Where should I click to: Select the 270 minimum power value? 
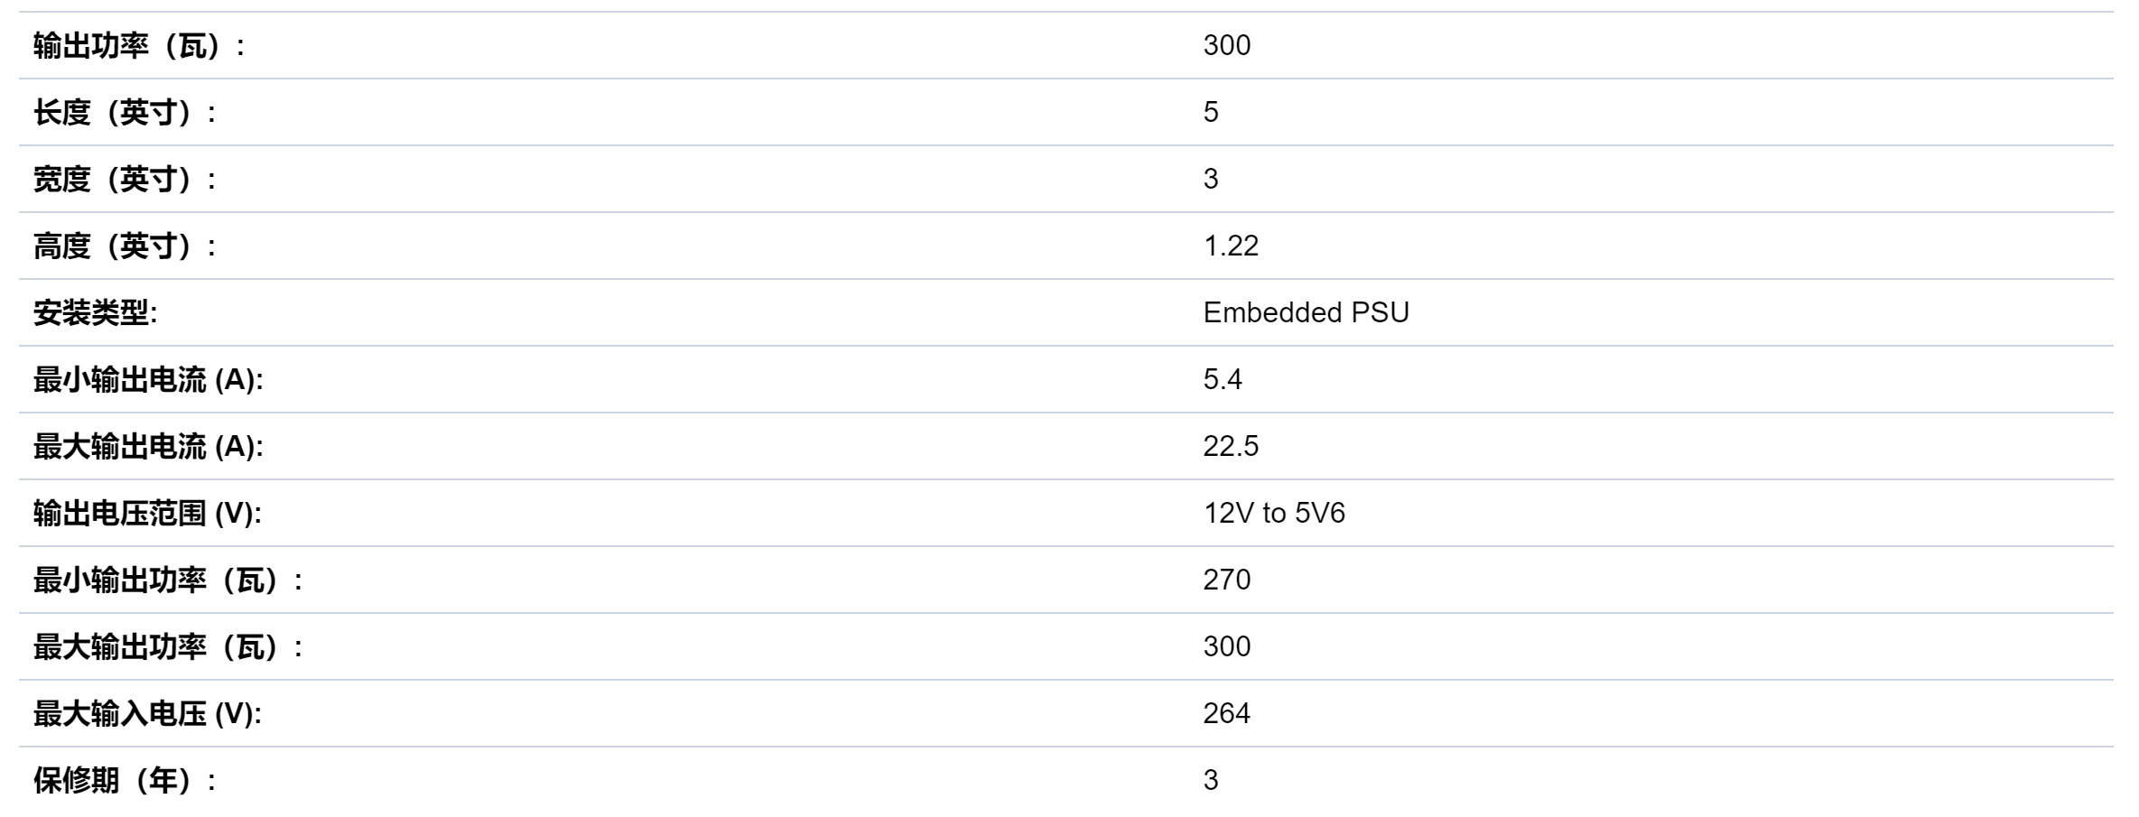click(1226, 580)
